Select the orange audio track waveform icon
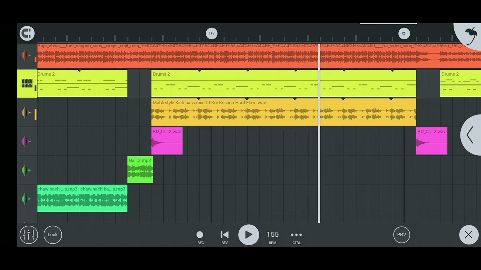481x270 pixels. click(26, 55)
